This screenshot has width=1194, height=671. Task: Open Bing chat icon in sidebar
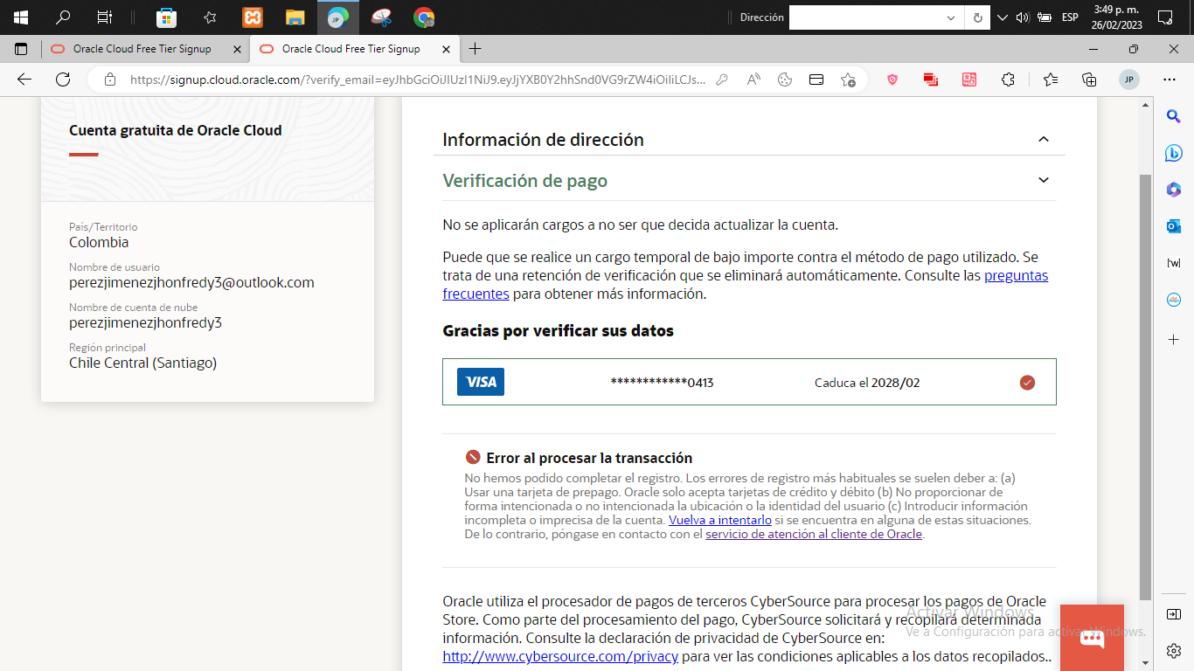(x=1174, y=153)
